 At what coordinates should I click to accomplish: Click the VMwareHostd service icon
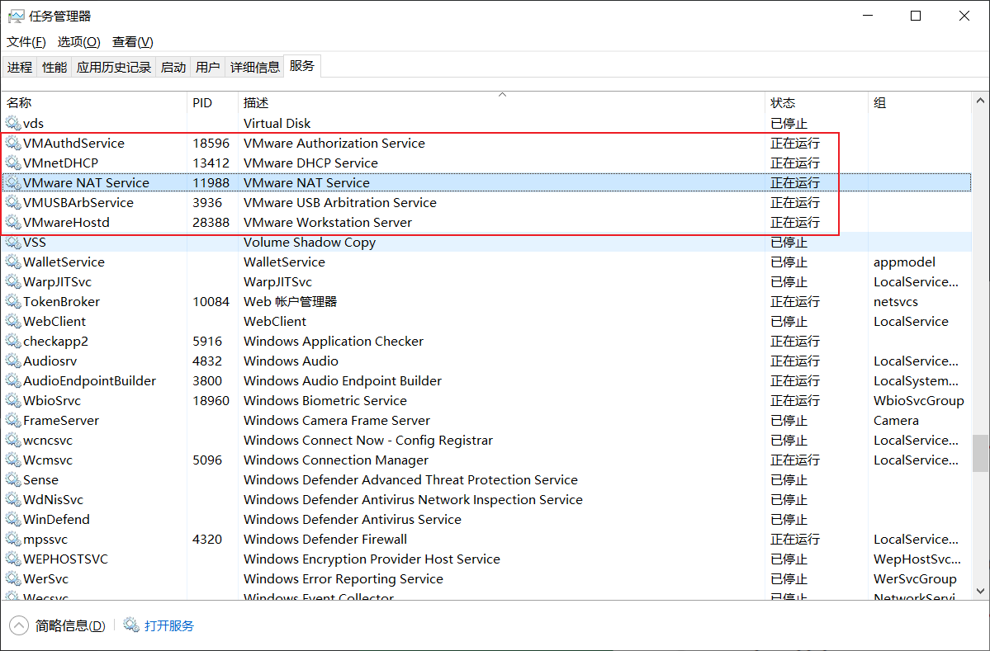13,222
